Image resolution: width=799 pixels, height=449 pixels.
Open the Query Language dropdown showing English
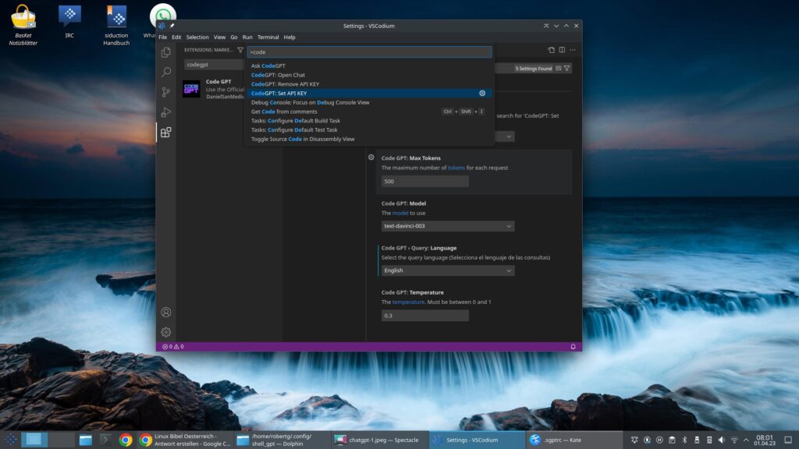point(448,270)
